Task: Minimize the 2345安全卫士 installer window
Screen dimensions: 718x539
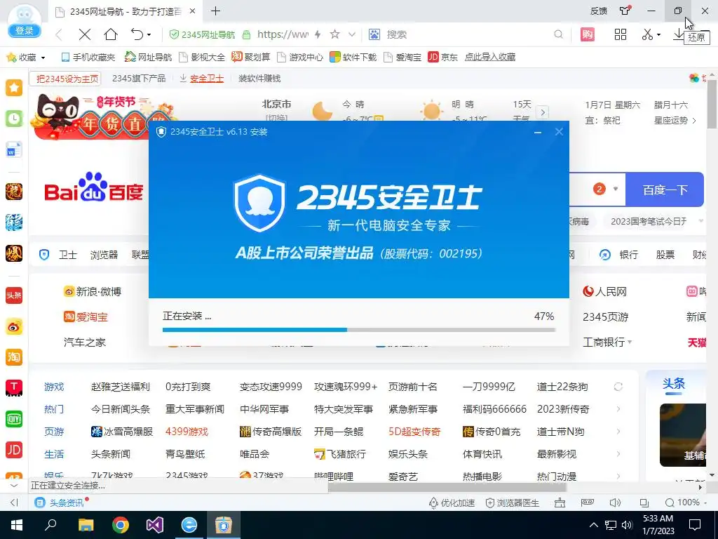Action: 538,132
